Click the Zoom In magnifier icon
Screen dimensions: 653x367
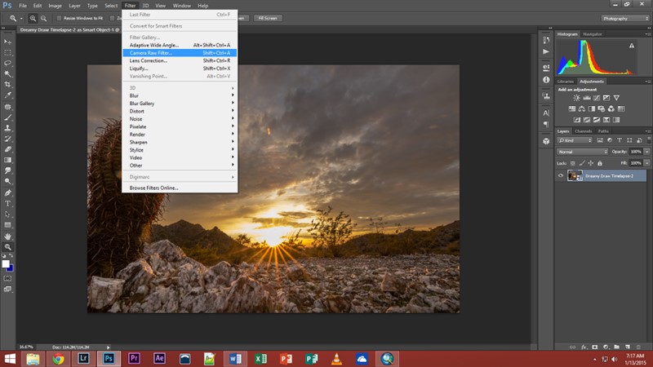click(33, 17)
